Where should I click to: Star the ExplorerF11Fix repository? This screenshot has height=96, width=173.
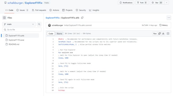tap(157, 3)
